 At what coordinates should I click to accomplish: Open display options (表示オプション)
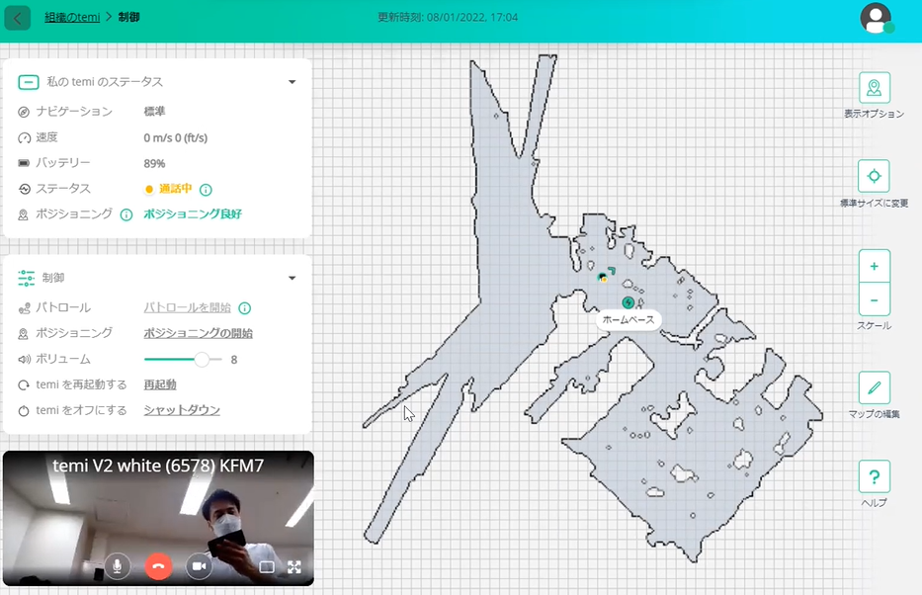point(874,88)
